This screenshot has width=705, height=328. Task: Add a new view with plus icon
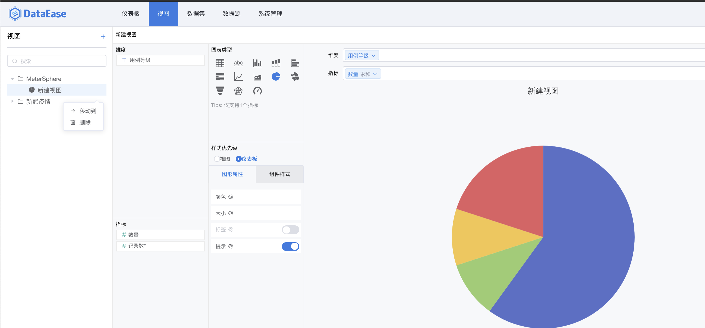103,36
